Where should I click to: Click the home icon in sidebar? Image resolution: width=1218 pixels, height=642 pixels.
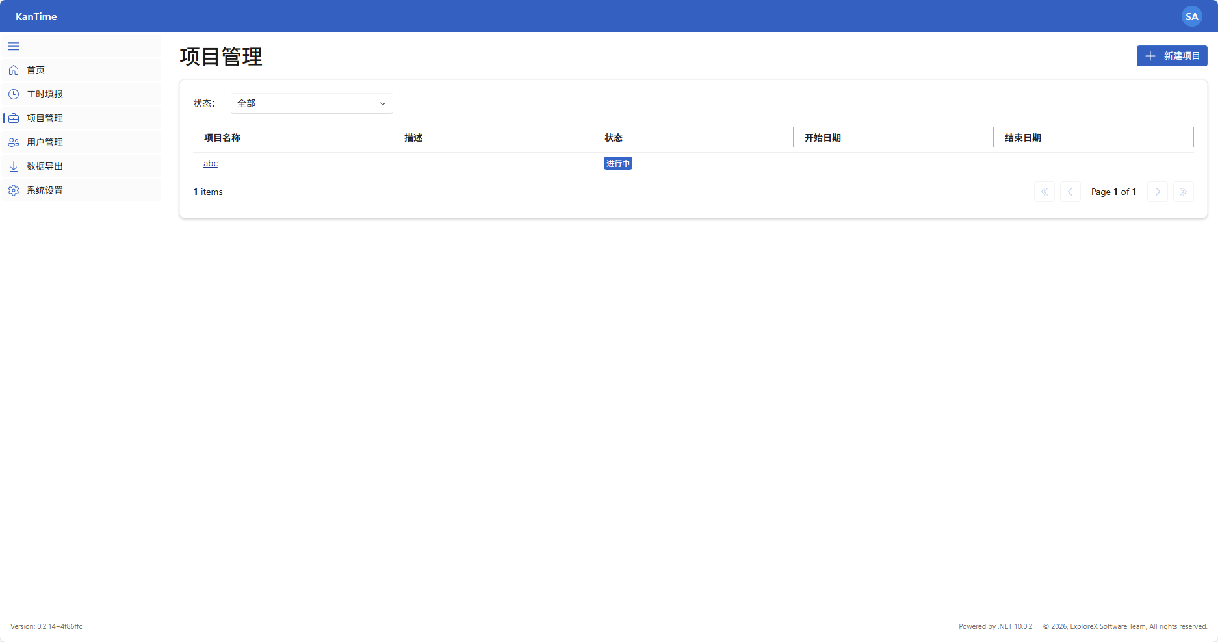14,70
